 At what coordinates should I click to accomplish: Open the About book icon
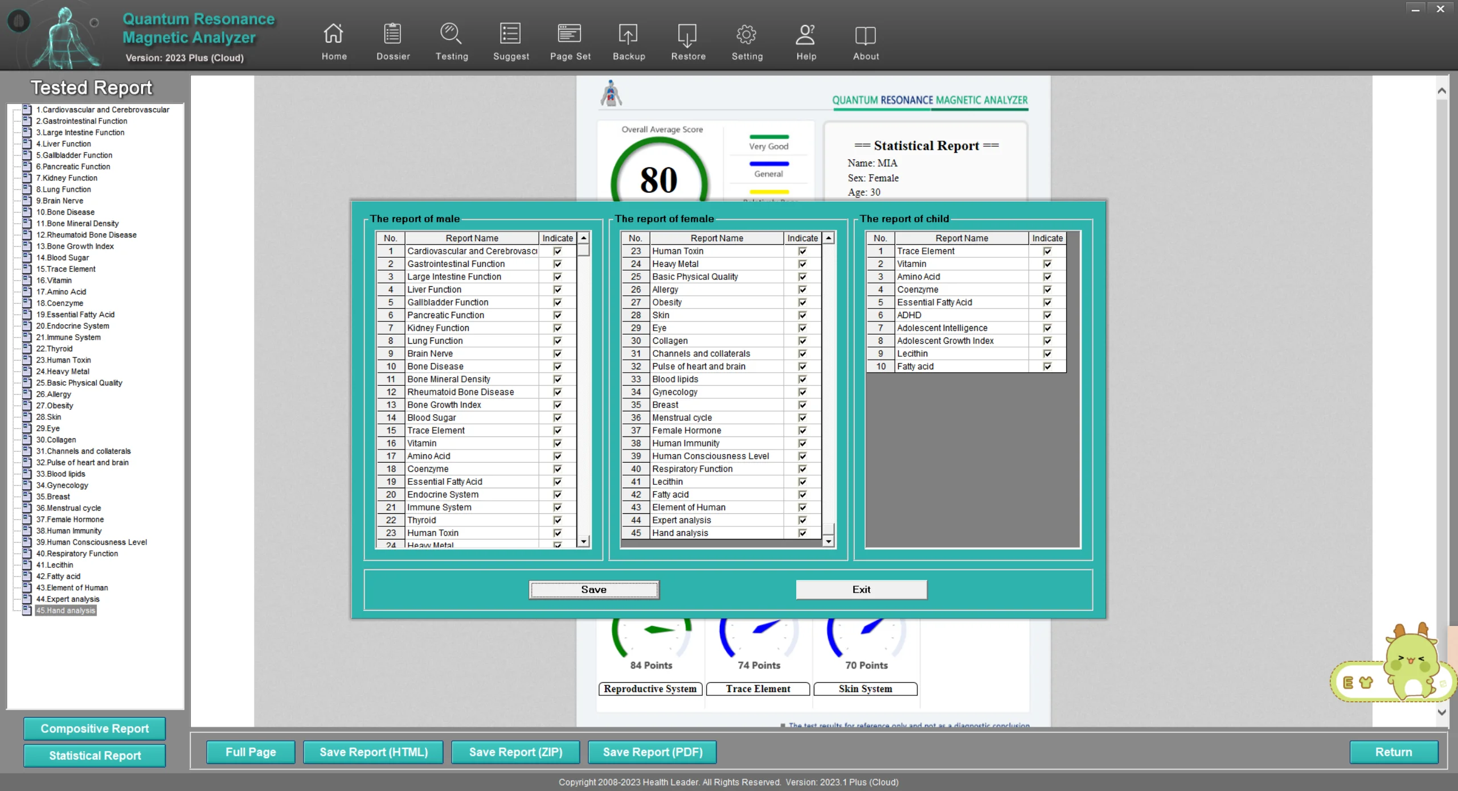click(x=865, y=34)
